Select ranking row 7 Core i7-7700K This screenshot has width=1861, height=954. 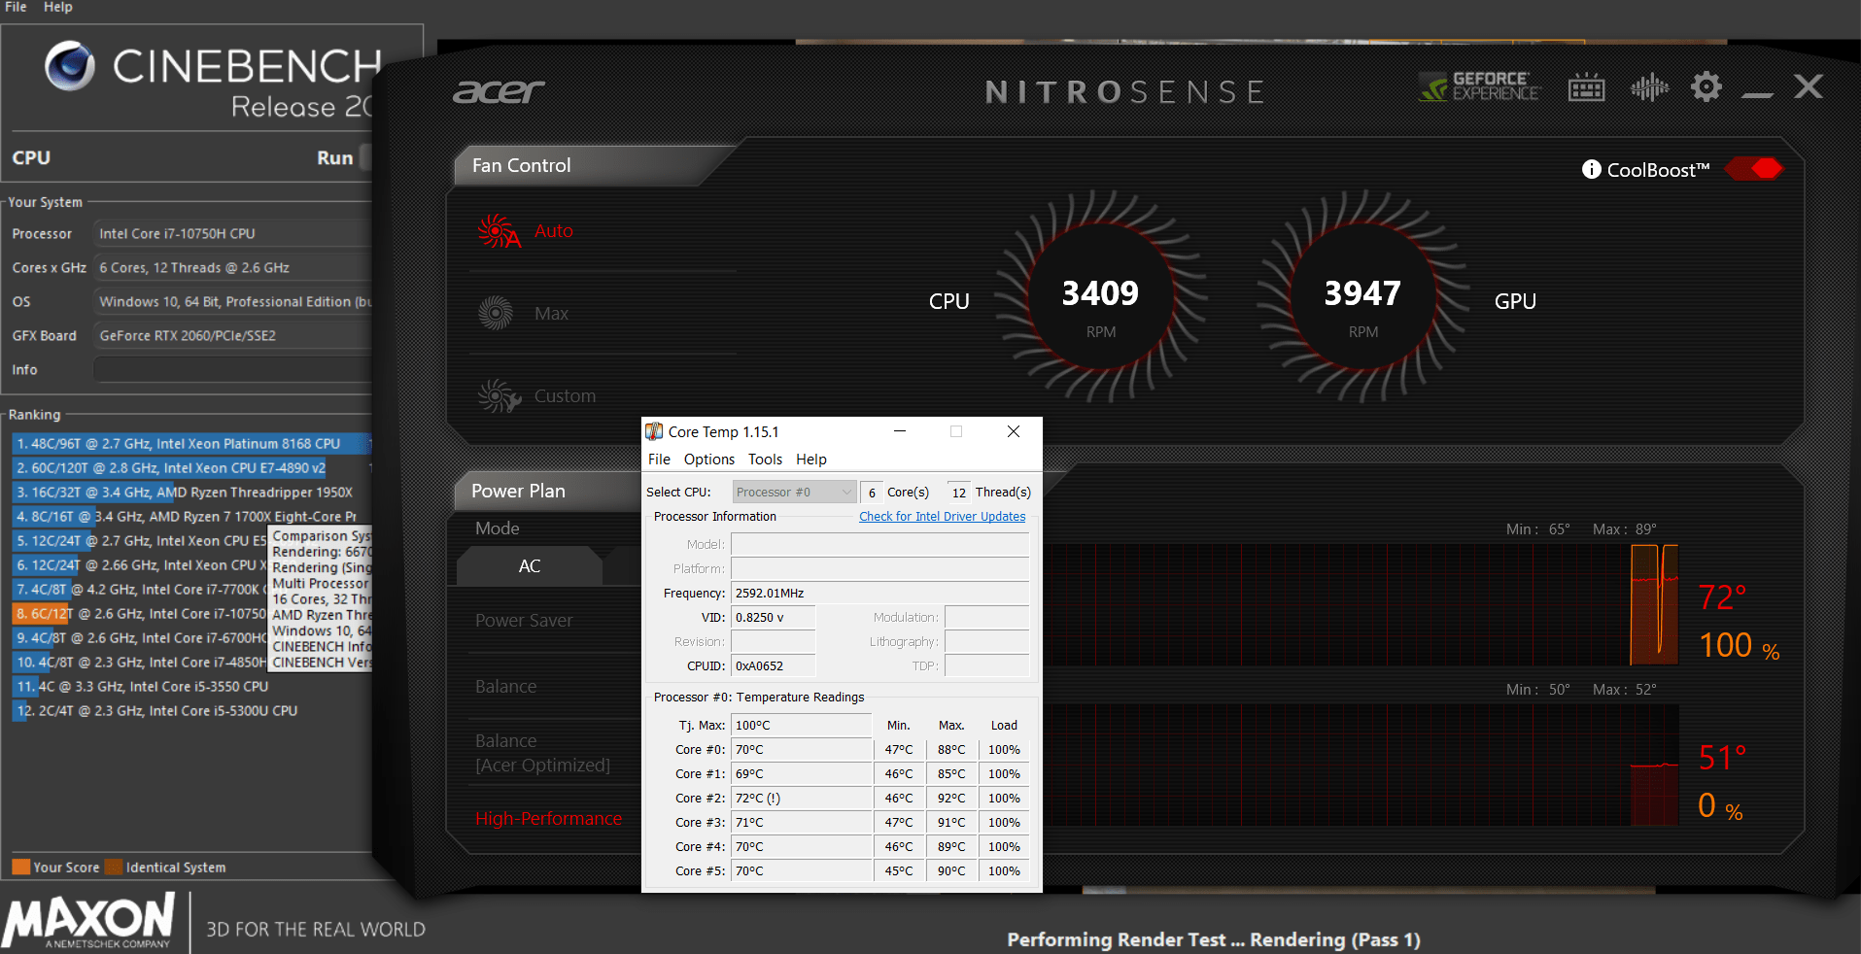pos(139,590)
